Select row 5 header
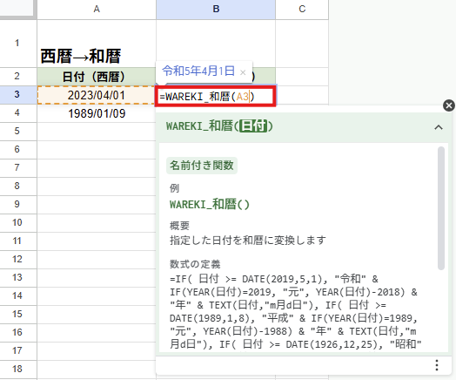This screenshot has width=456, height=380. click(x=17, y=132)
